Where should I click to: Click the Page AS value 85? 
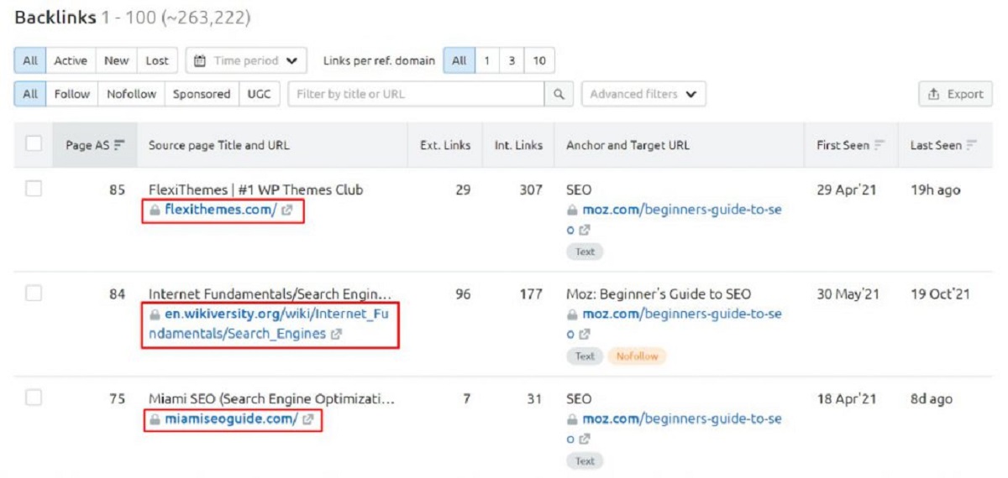(117, 190)
